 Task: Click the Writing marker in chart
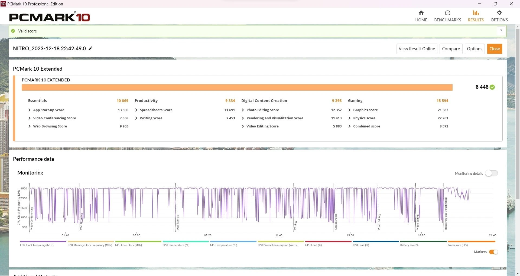(x=295, y=225)
